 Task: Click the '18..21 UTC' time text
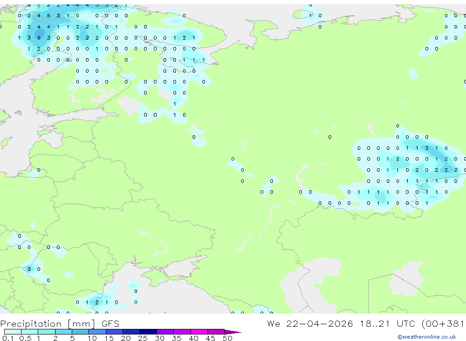coord(387,323)
